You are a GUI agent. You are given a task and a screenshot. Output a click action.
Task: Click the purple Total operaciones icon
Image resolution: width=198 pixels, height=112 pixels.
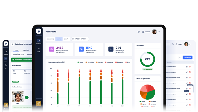tap(52, 49)
